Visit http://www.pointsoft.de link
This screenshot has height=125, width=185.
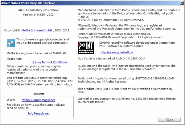click(x=117, y=52)
